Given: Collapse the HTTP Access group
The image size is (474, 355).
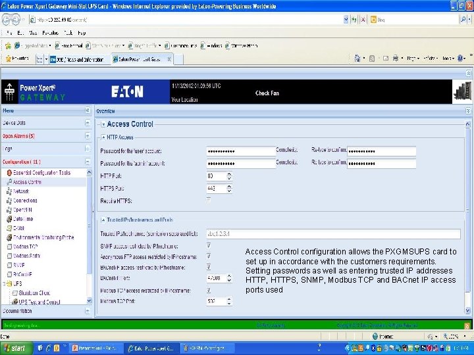Looking at the screenshot, I should click(x=103, y=137).
